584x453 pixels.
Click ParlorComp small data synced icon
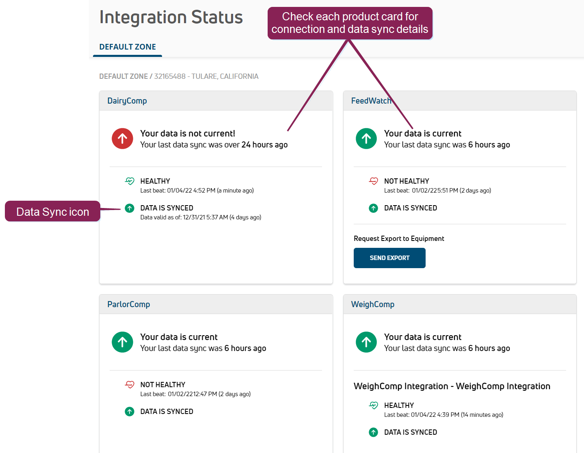click(130, 412)
